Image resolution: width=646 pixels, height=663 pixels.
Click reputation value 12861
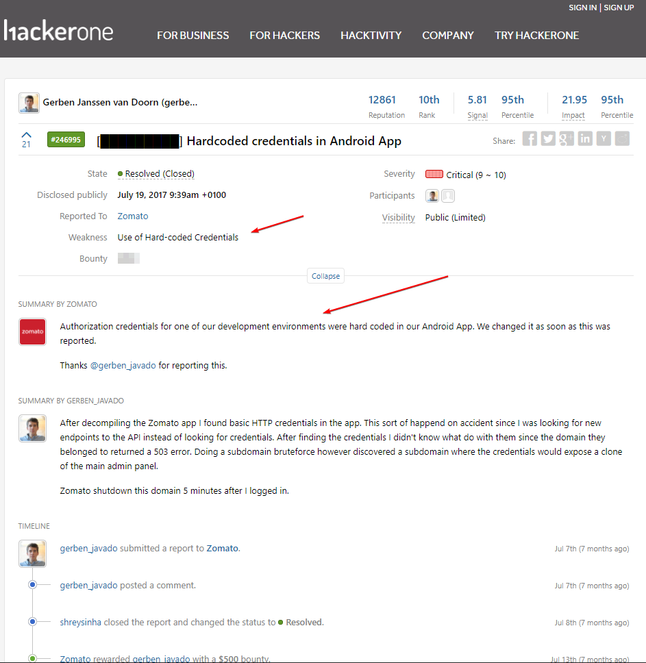382,100
